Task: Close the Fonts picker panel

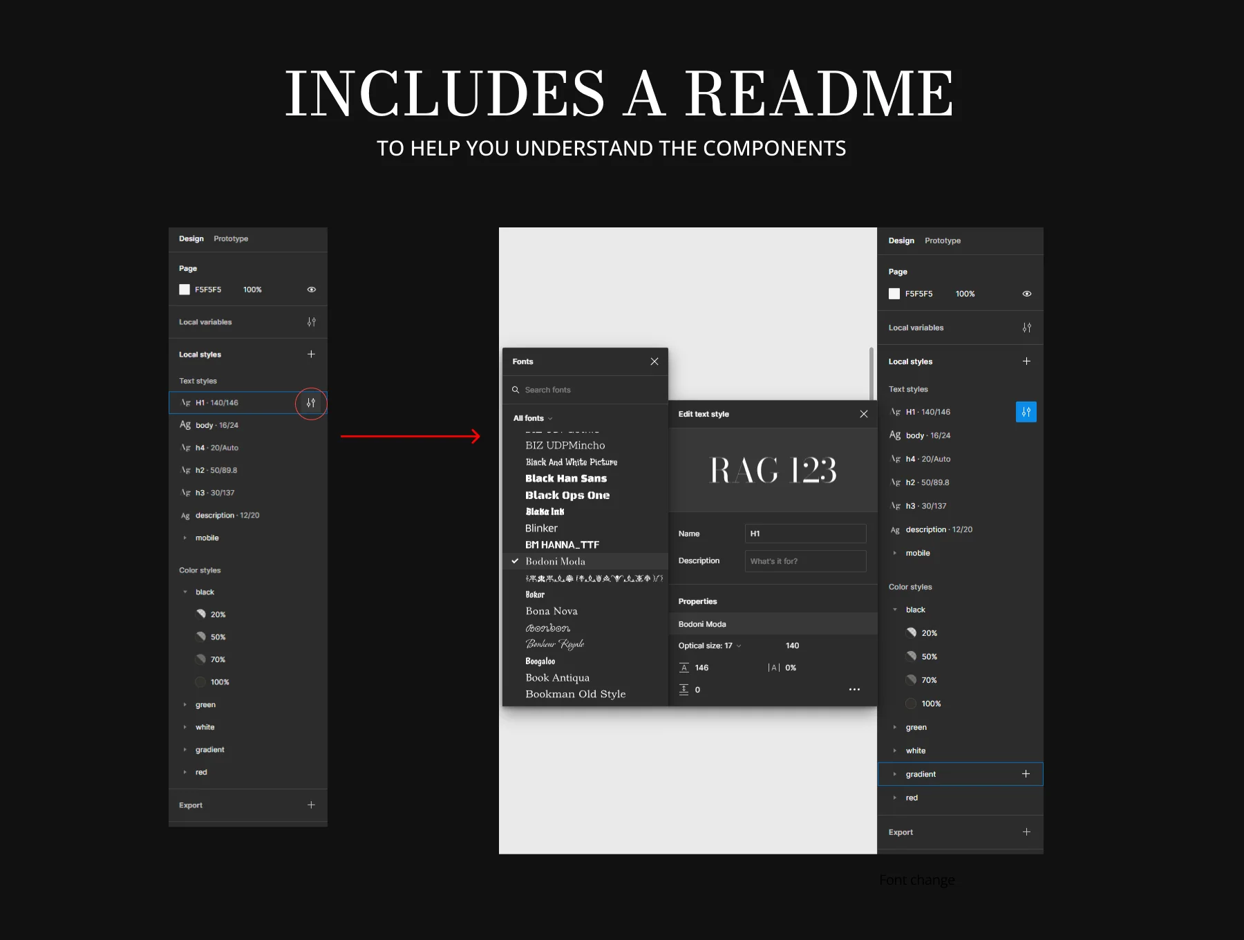Action: pos(654,361)
